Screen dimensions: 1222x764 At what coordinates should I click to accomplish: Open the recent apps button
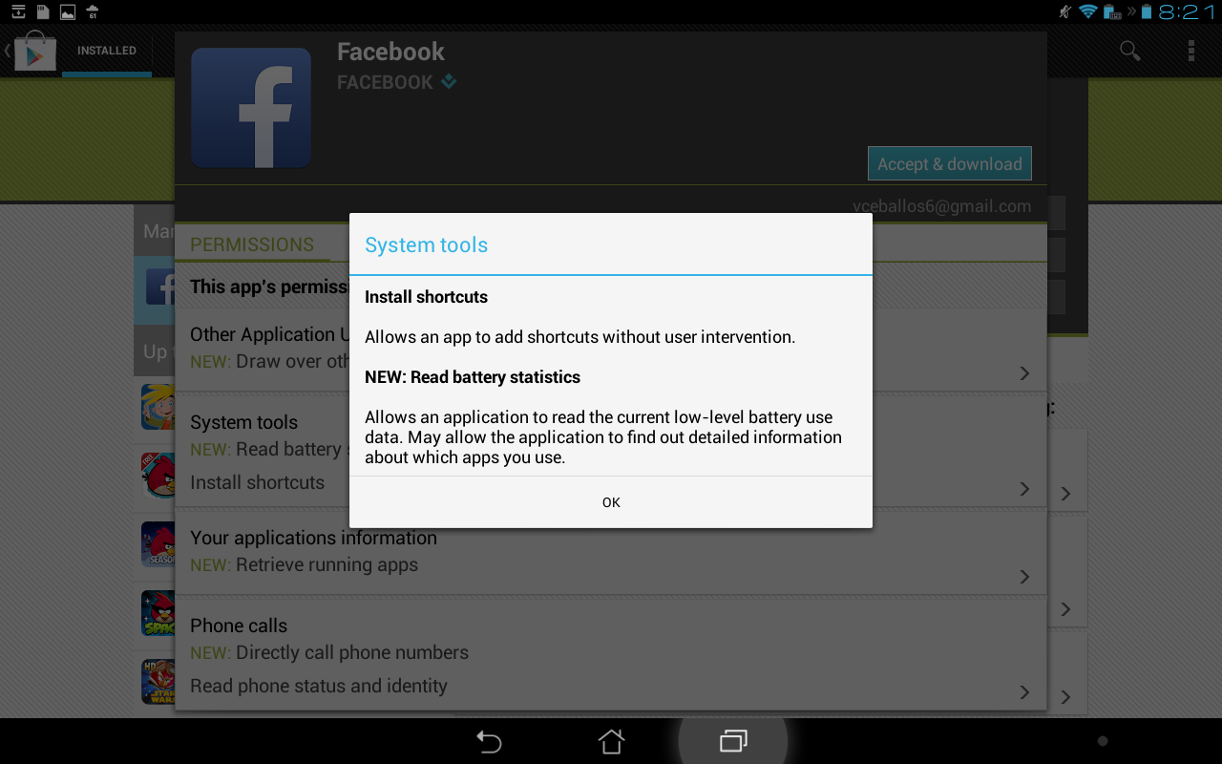(x=733, y=741)
